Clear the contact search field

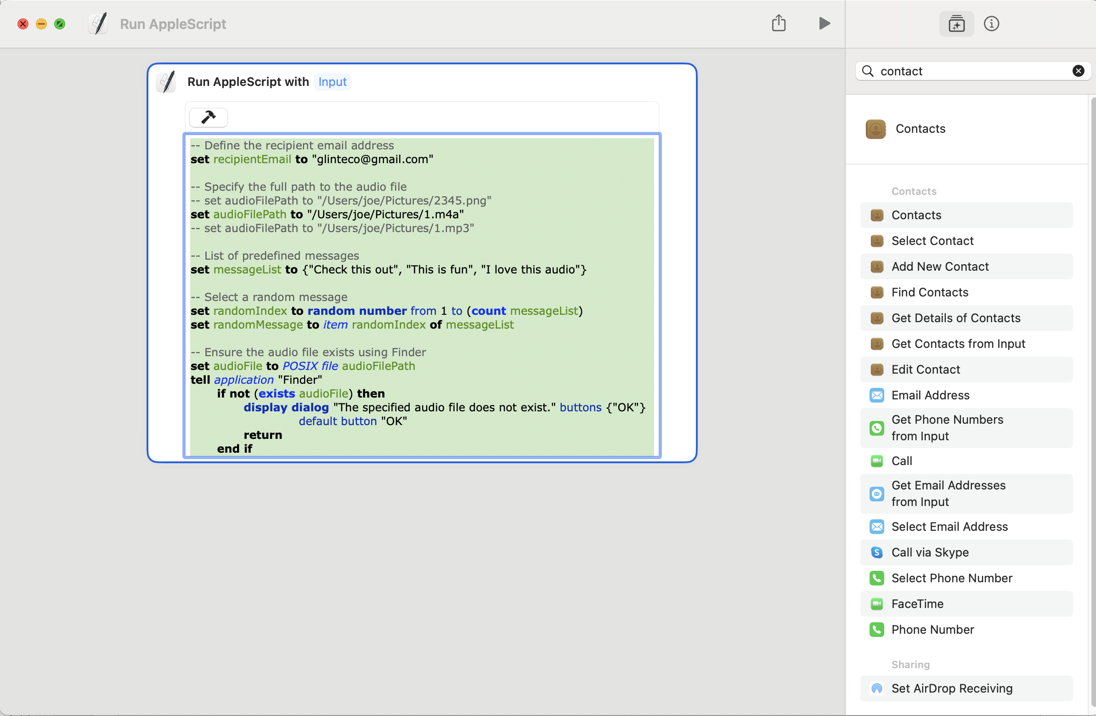pyautogui.click(x=1078, y=71)
